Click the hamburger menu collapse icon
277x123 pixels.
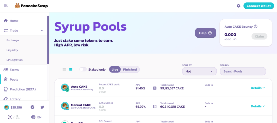6,6
